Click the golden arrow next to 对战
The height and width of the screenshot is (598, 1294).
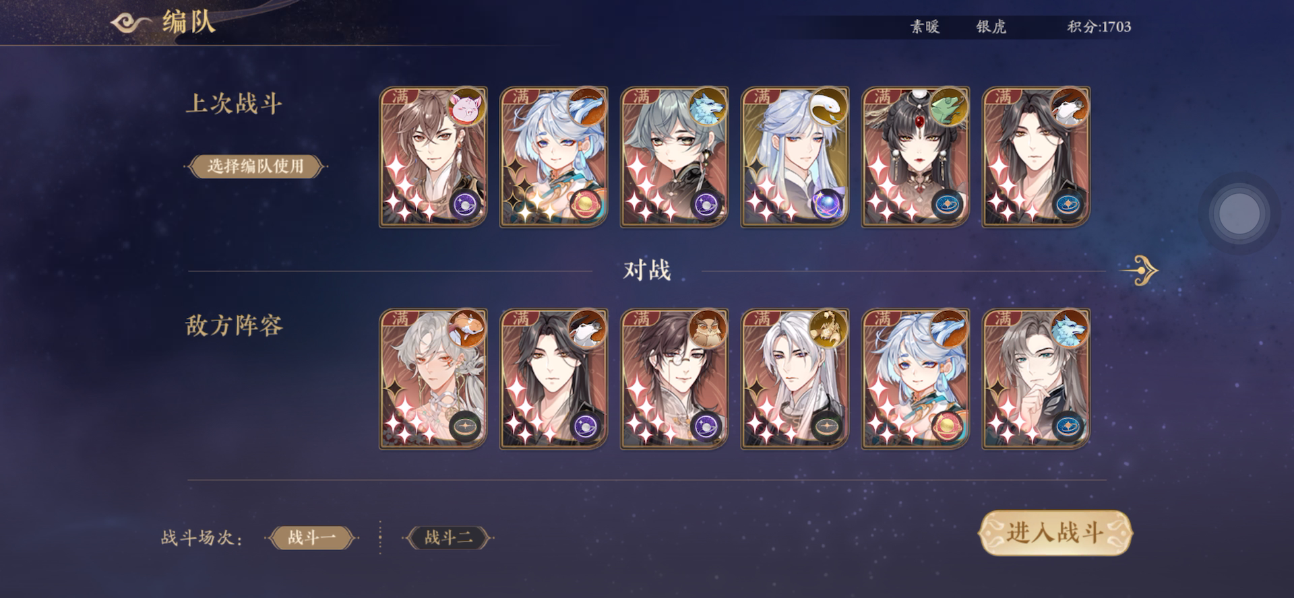coord(1140,271)
